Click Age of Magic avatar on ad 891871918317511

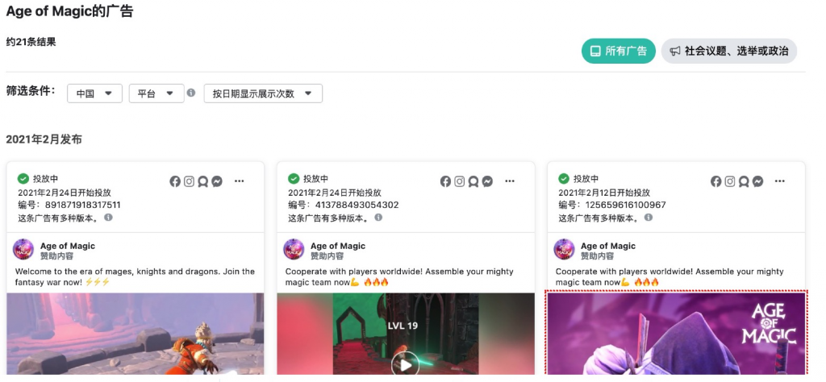pos(23,249)
